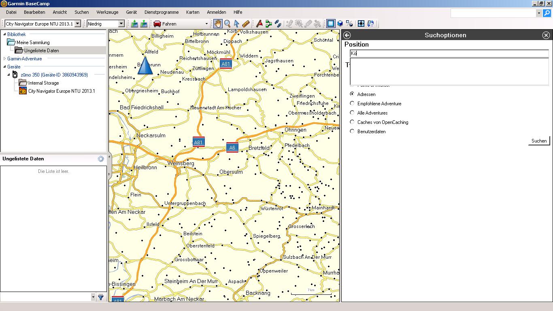Click the Suchen button
Screen dimensions: 553x311
(539, 141)
